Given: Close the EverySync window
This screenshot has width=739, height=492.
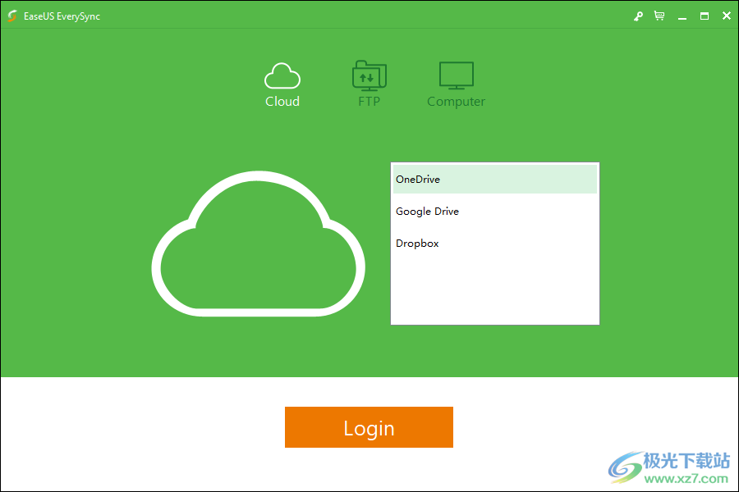Looking at the screenshot, I should coord(726,16).
